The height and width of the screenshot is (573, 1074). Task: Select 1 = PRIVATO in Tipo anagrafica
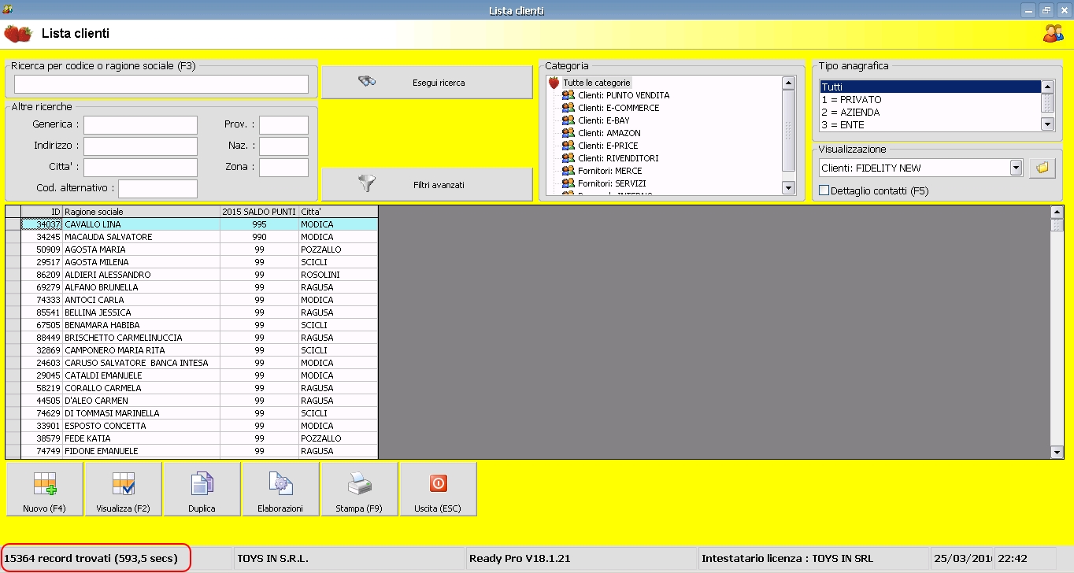point(930,100)
